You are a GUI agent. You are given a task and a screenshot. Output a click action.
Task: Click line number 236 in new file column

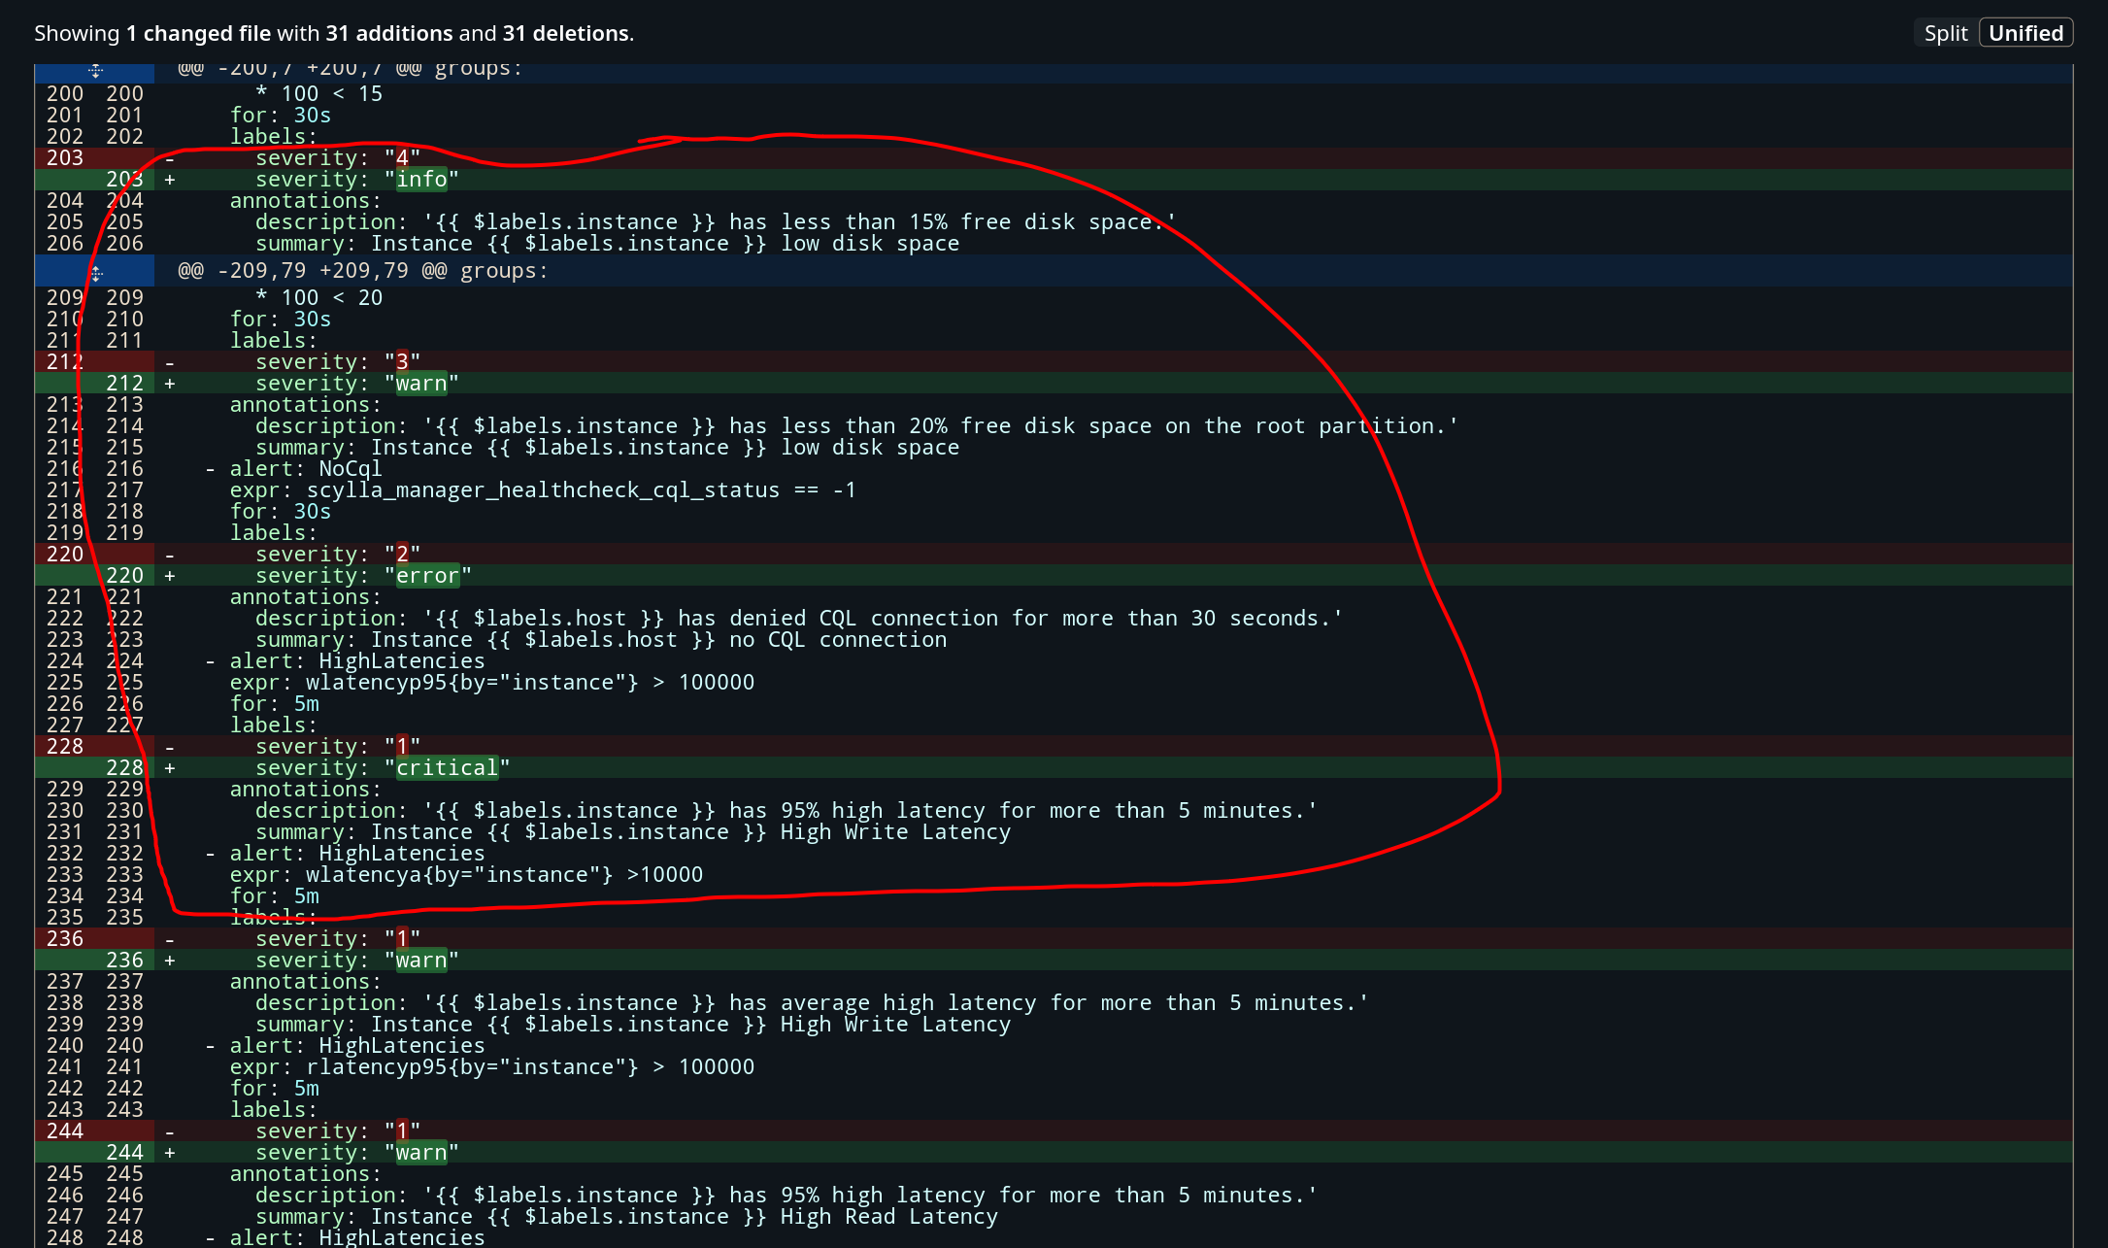[x=125, y=960]
